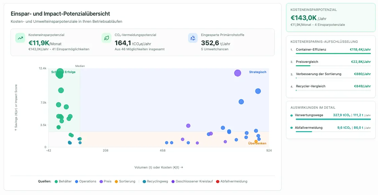This screenshot has width=378, height=195.
Task: Click the orange Sortierung legend swatch
Action: click(116, 181)
